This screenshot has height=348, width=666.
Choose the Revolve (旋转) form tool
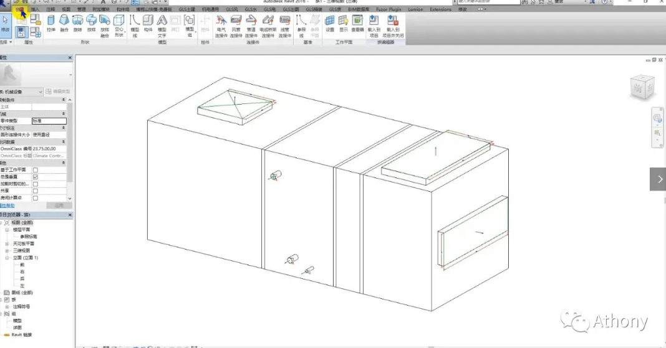point(78,24)
